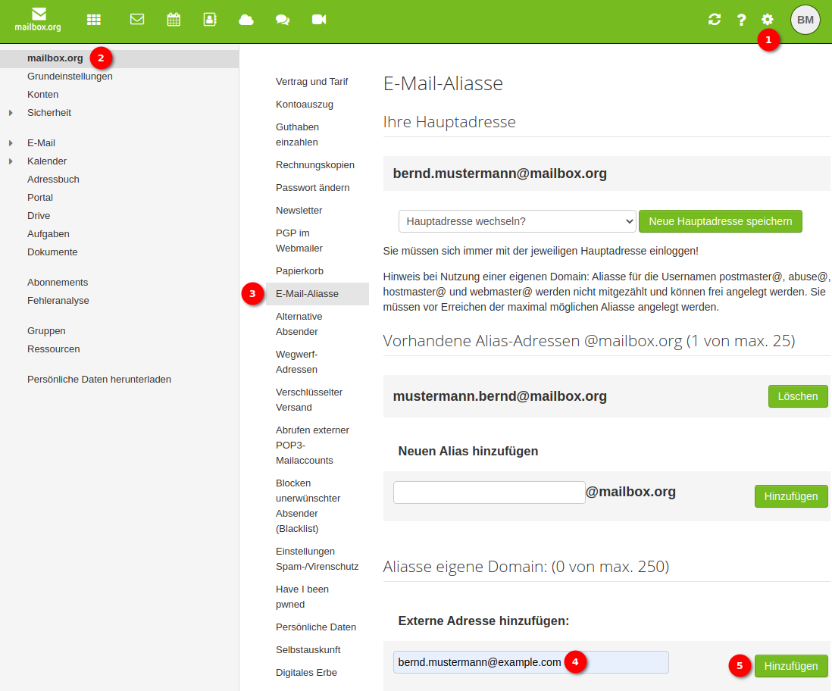Click Hinzufügen for external address
This screenshot has height=691, width=832.
(790, 666)
